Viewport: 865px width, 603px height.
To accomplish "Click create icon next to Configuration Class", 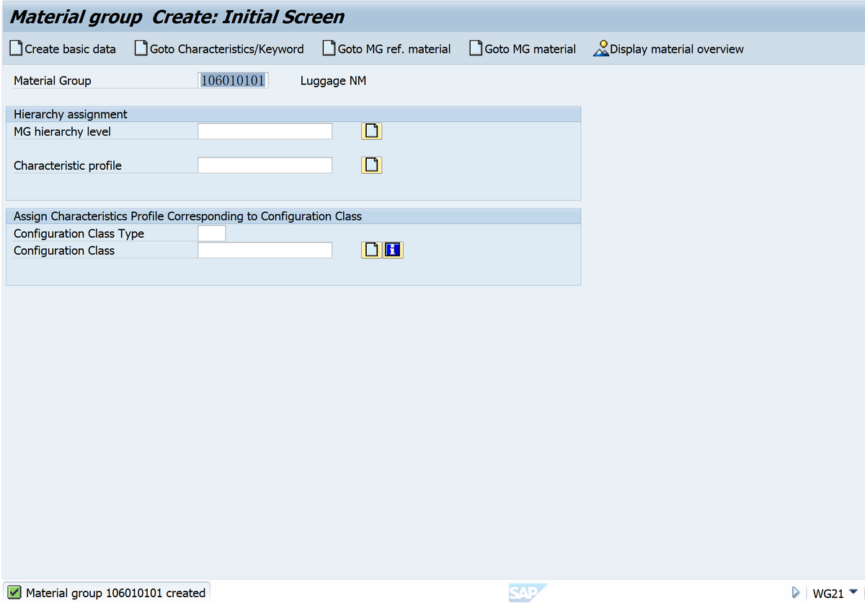I will point(371,250).
